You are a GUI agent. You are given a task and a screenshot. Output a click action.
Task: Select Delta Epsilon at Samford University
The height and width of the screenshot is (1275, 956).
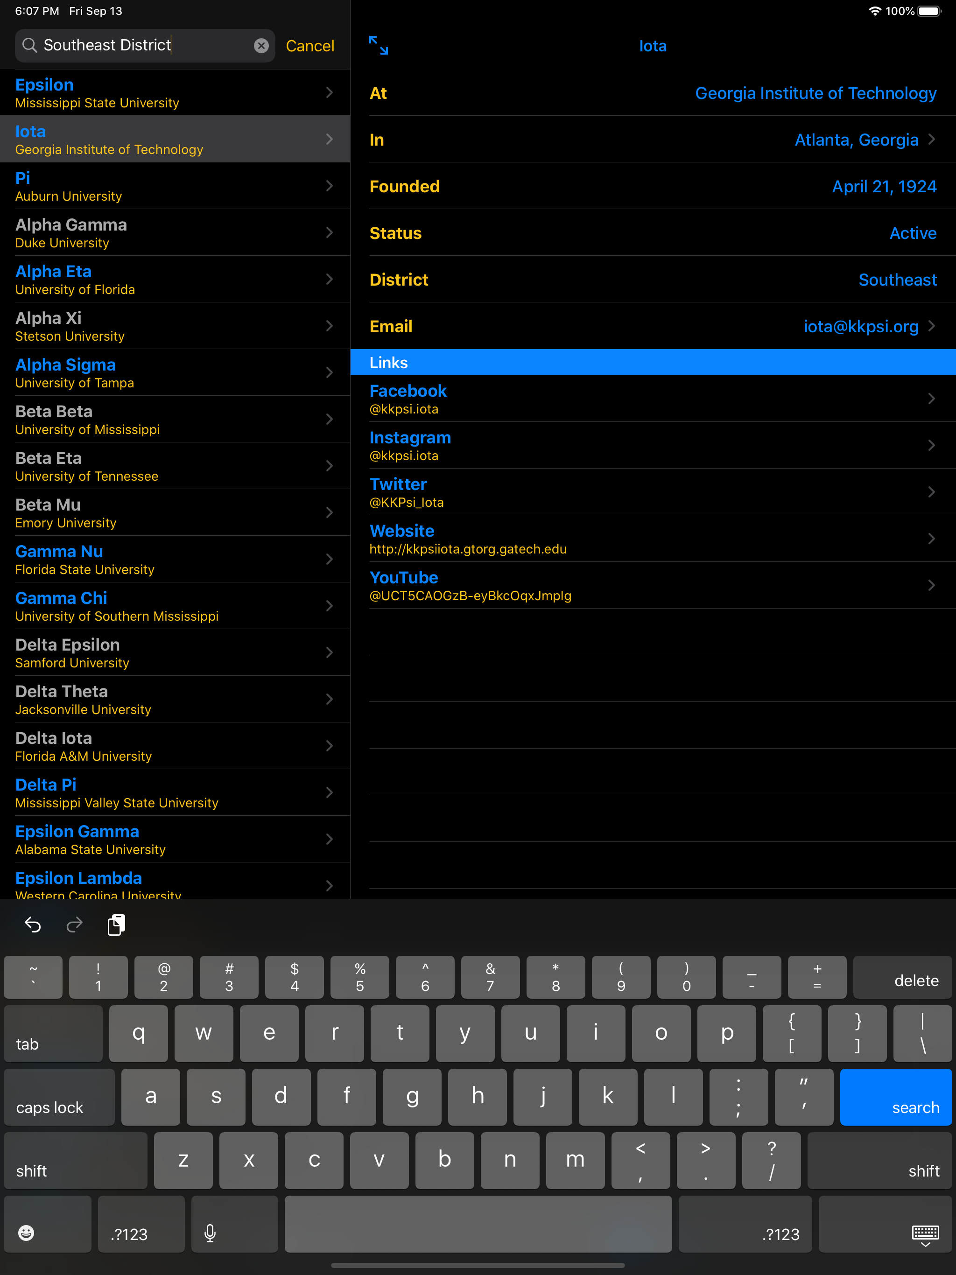pyautogui.click(x=175, y=652)
